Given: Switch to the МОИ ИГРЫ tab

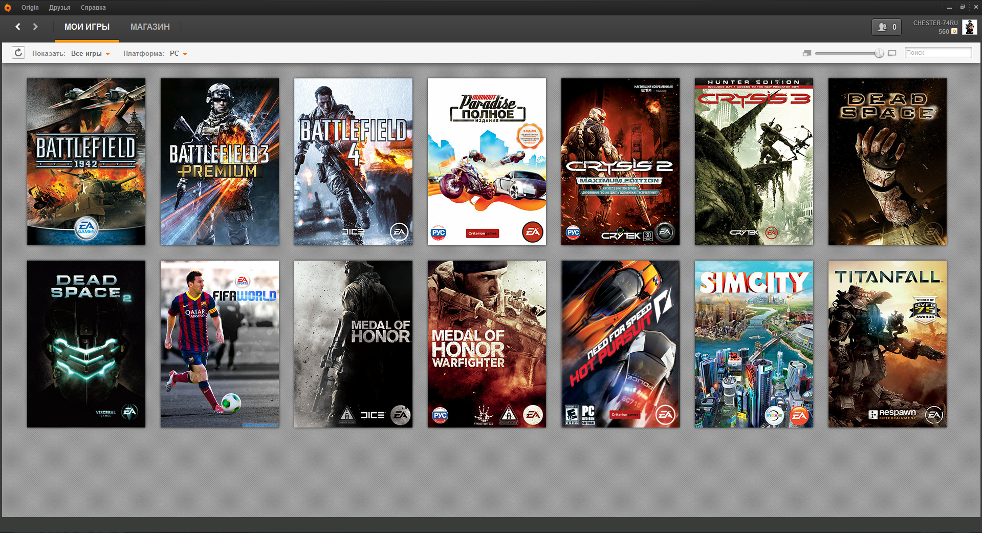Looking at the screenshot, I should coord(87,27).
